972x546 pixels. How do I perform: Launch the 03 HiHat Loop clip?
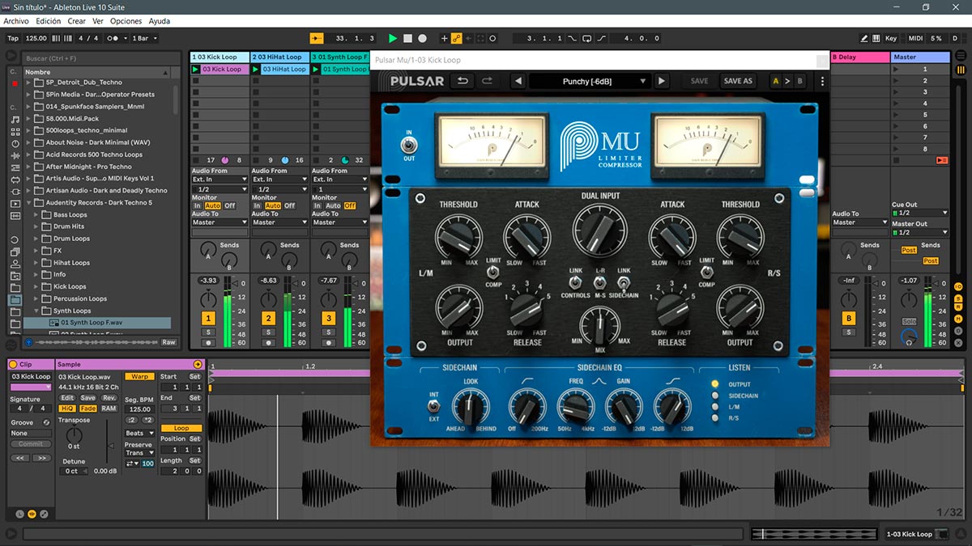coord(255,70)
